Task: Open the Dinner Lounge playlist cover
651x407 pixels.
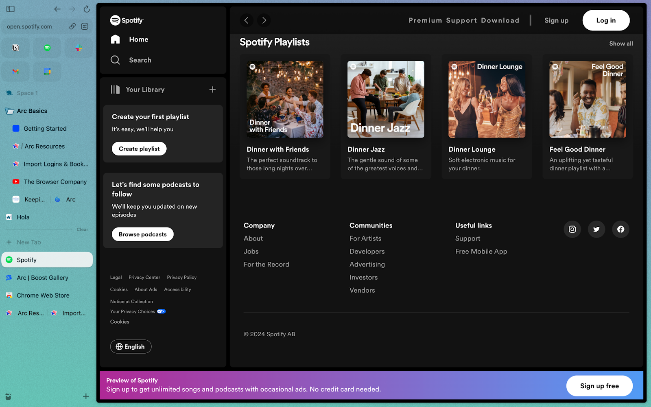Action: click(x=487, y=99)
